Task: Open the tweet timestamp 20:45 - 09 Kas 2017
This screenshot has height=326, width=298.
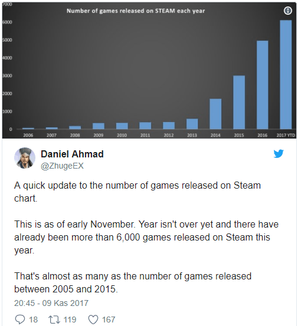Action: [51, 303]
